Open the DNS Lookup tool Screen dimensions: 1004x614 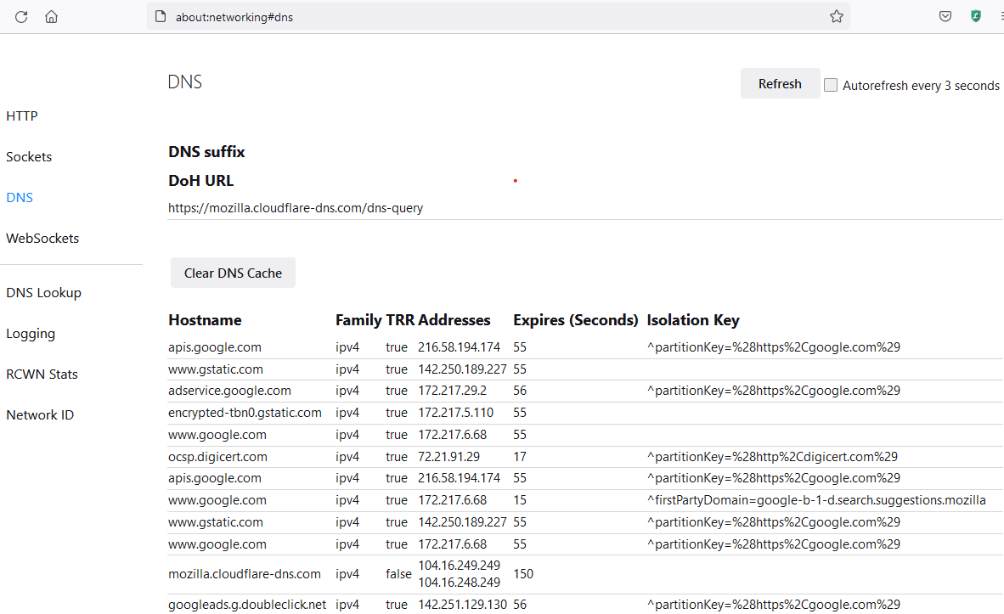pos(43,292)
